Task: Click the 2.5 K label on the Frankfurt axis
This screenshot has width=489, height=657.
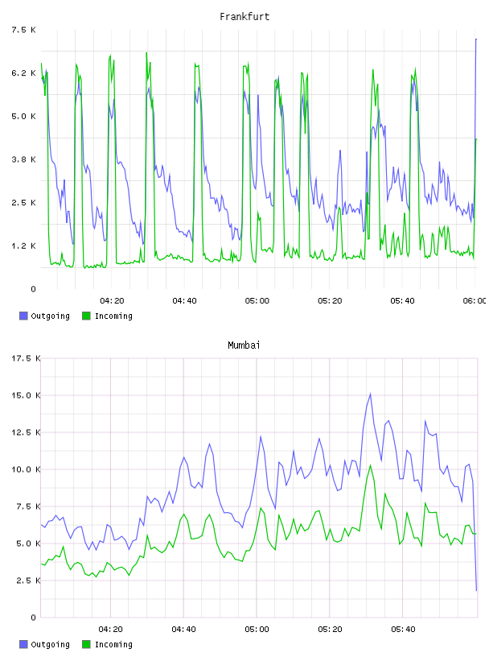Action: [23, 202]
